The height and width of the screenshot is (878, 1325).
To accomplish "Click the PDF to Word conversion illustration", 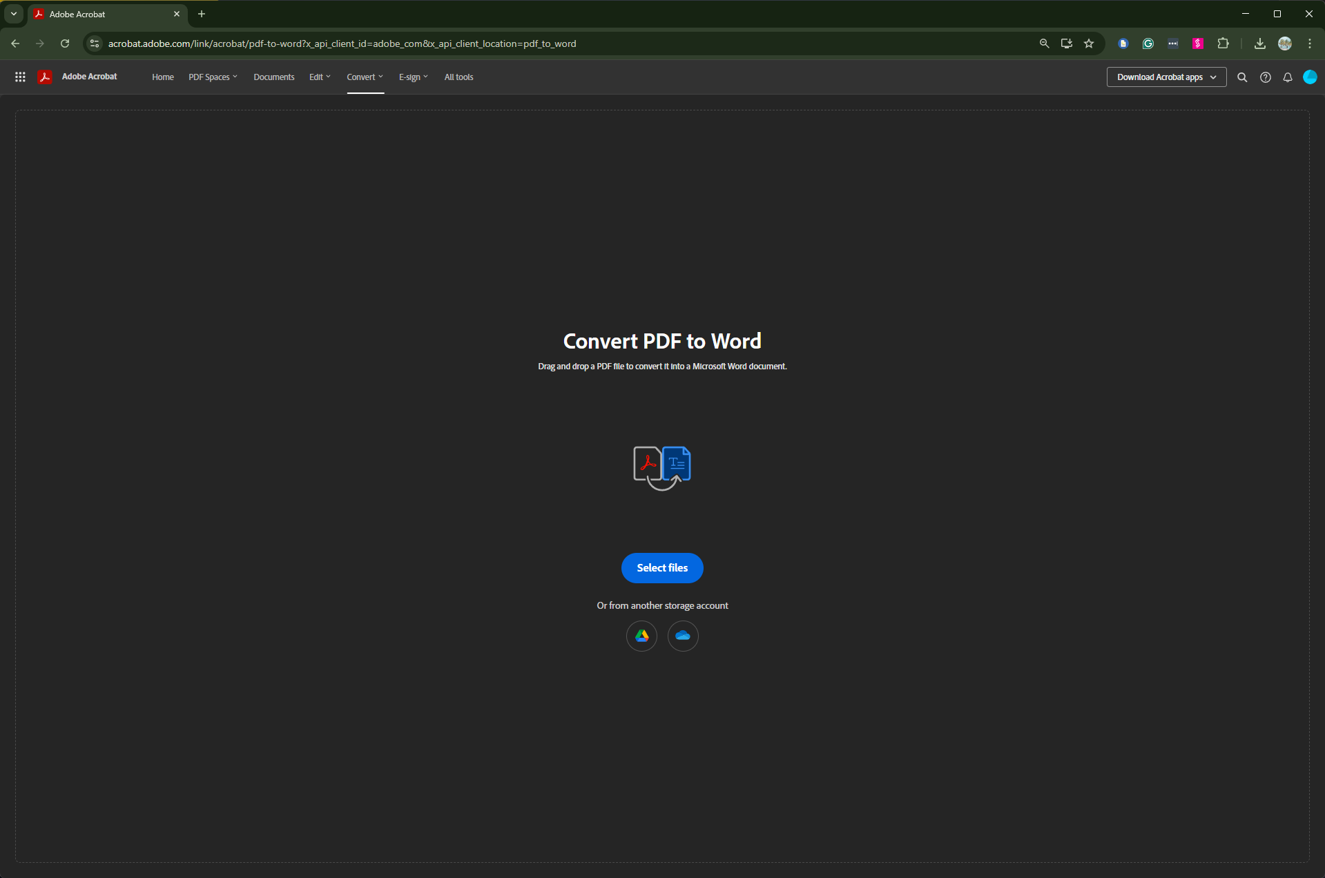I will (x=662, y=467).
